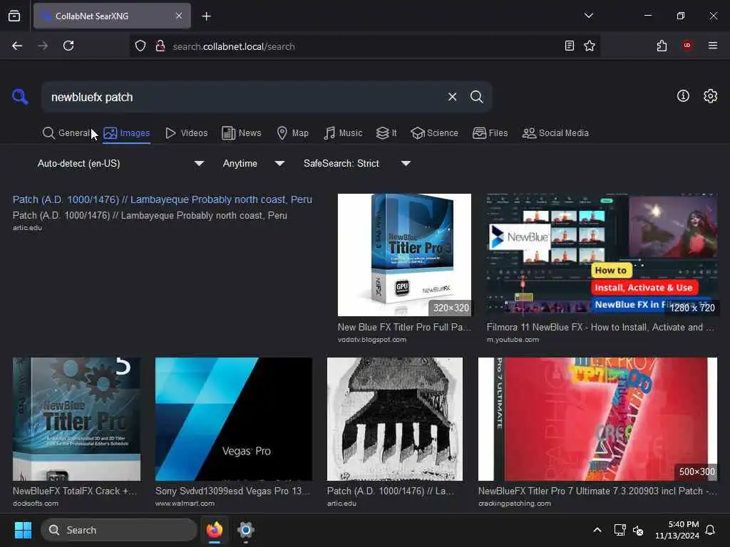Reload the current page
The width and height of the screenshot is (730, 547).
click(68, 46)
